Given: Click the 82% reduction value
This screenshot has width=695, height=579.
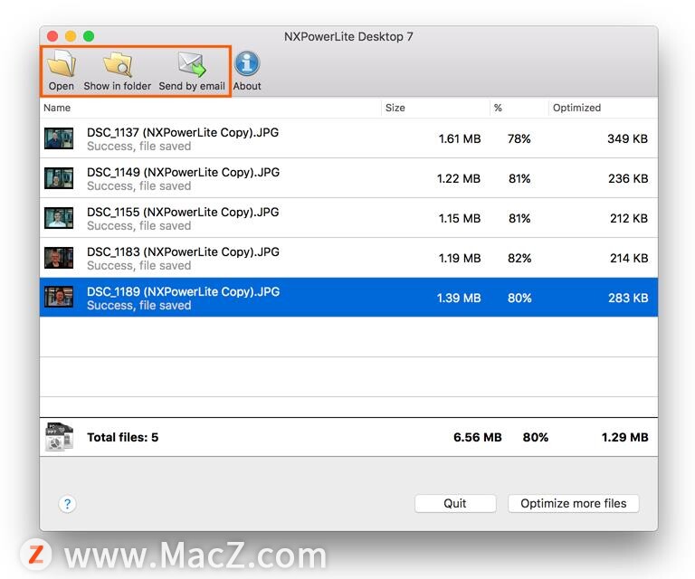Looking at the screenshot, I should 519,258.
